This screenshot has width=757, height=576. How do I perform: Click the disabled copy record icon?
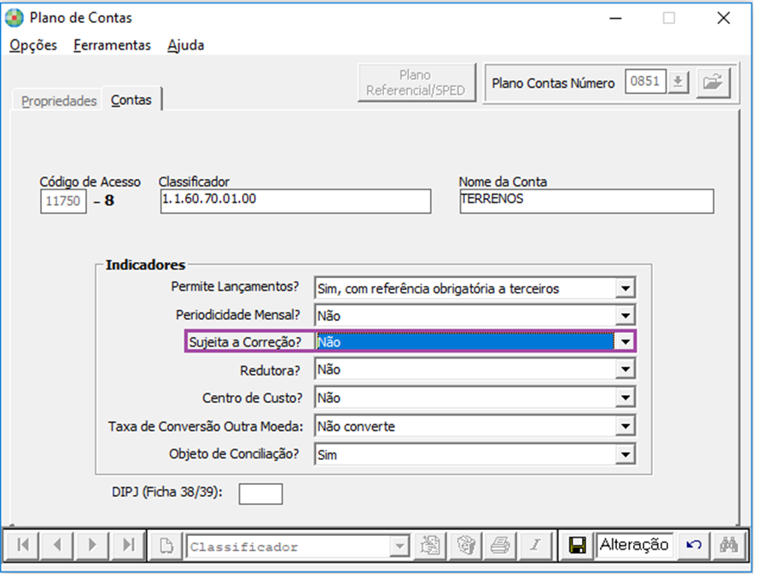coord(429,546)
